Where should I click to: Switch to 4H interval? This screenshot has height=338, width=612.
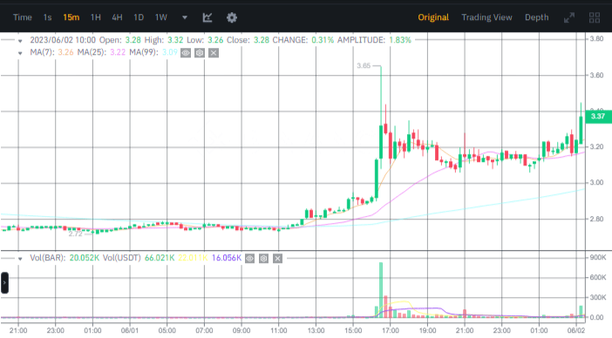pyautogui.click(x=117, y=17)
